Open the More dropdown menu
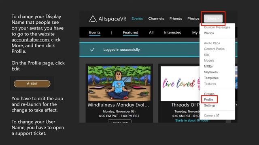Viewport: 259px width, 145px height. click(213, 19)
